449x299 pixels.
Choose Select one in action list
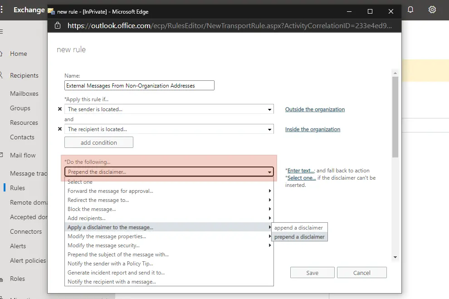(169, 182)
